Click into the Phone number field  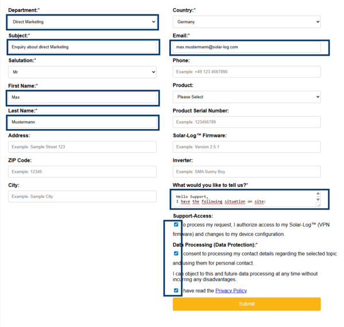click(247, 72)
